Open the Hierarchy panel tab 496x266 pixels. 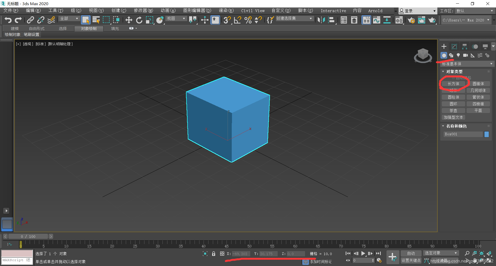(x=464, y=46)
